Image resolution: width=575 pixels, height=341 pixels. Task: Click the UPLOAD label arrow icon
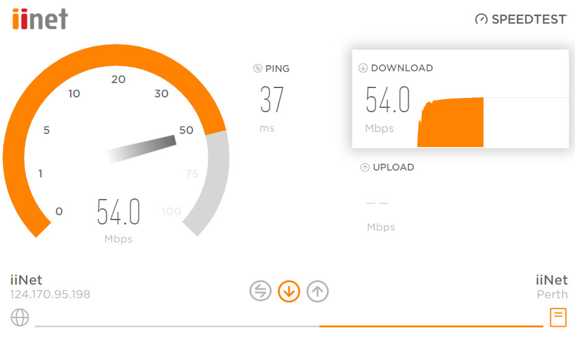[365, 167]
